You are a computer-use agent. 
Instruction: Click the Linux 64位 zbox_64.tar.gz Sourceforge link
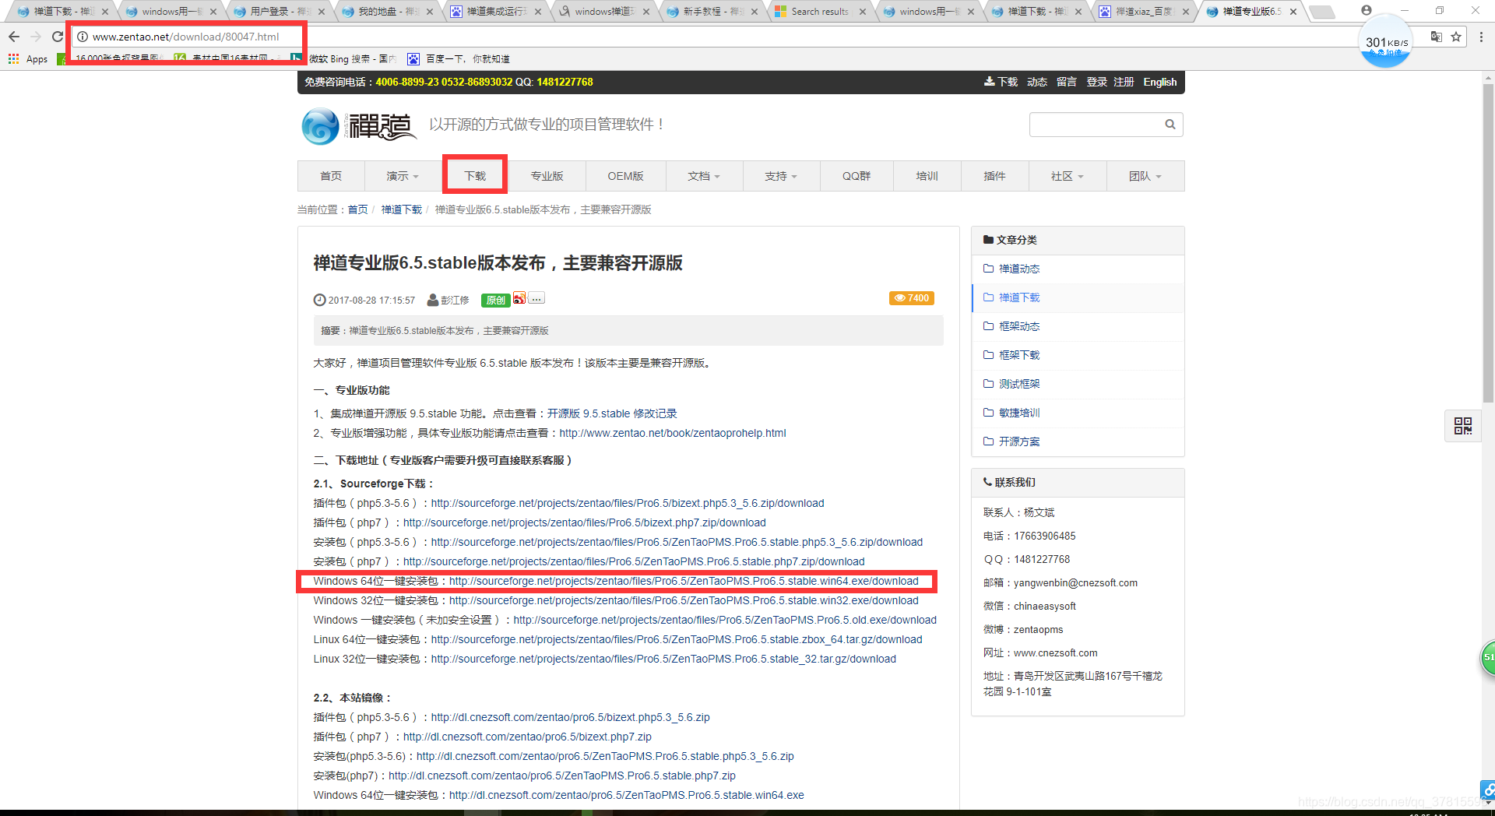[677, 639]
